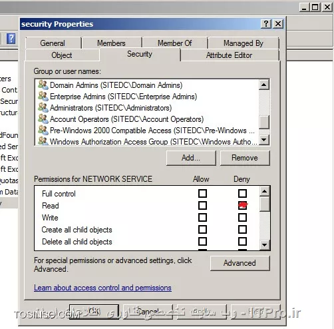Image resolution: width=334 pixels, height=329 pixels.
Task: Click the Create all child objects label
Action: pos(77,230)
